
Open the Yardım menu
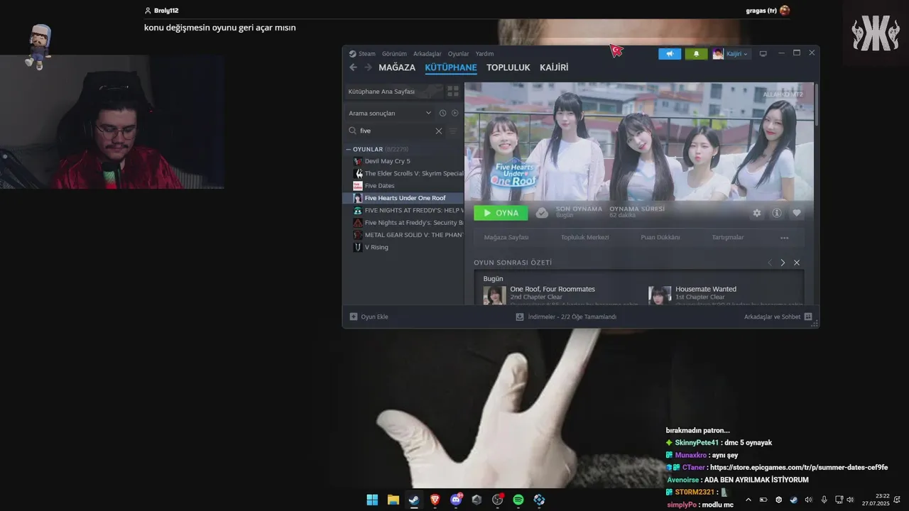point(484,54)
